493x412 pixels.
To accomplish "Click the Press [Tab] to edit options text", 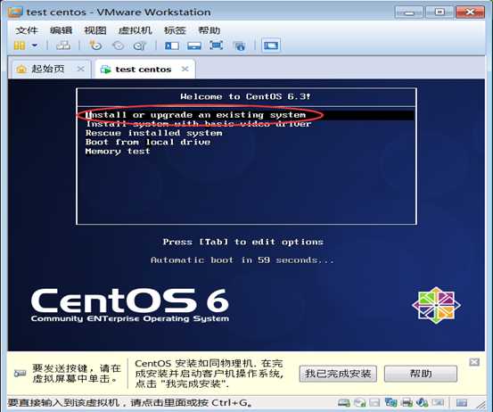I will 243,242.
